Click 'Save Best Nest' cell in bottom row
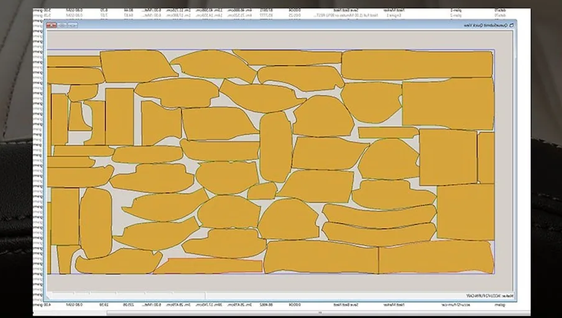The height and width of the screenshot is (318, 562). [346, 305]
